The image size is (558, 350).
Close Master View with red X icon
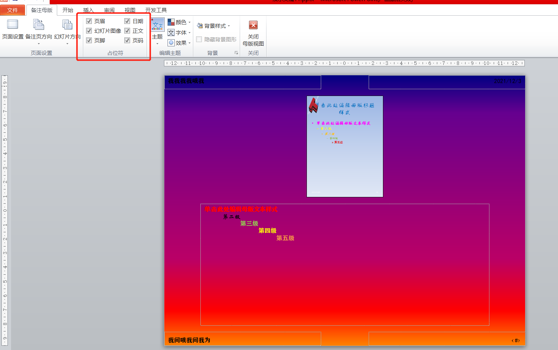[x=253, y=25]
